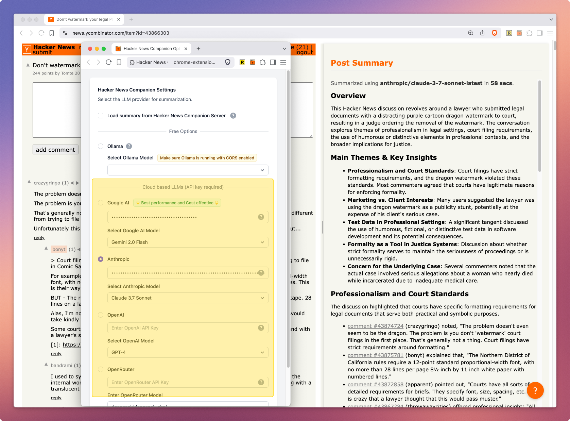Open the extensions puzzle icon in front window
Screen dimensions: 570x421
[263, 62]
